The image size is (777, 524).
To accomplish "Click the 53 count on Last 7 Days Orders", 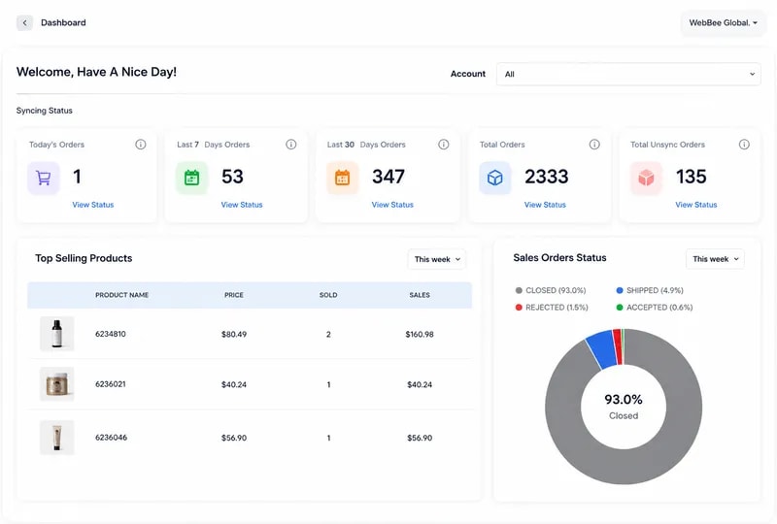I will click(232, 177).
